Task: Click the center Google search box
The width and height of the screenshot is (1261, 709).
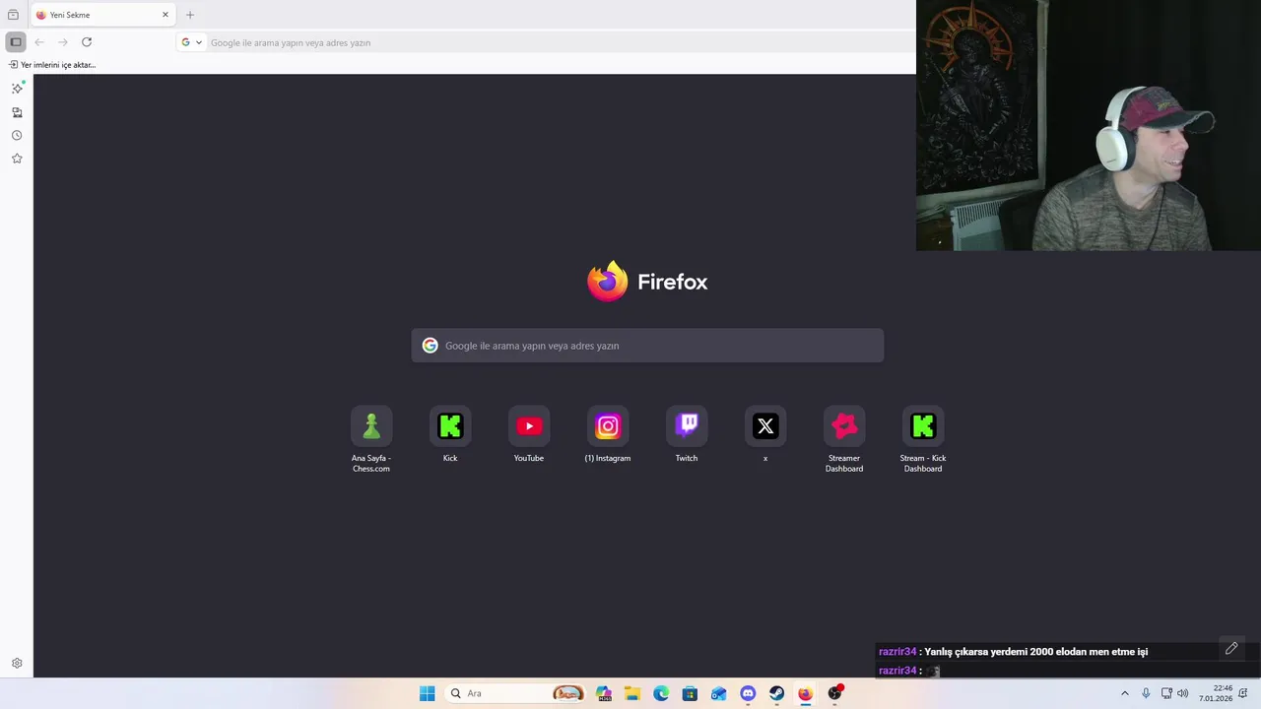Action: click(647, 346)
